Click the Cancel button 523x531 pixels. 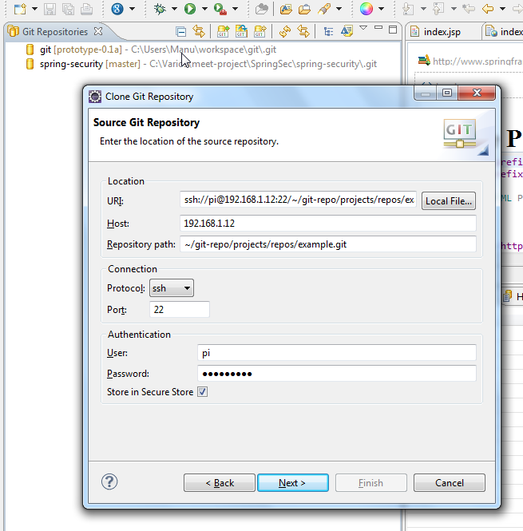pyautogui.click(x=450, y=482)
